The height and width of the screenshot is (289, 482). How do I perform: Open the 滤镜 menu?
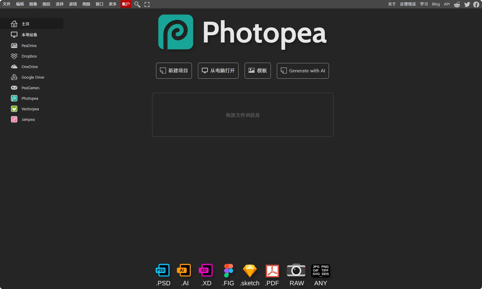coord(73,4)
